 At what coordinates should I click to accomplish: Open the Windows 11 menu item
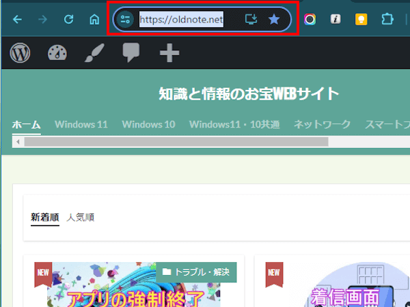coord(81,125)
